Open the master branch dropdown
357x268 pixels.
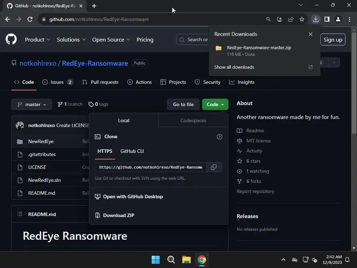pos(32,104)
